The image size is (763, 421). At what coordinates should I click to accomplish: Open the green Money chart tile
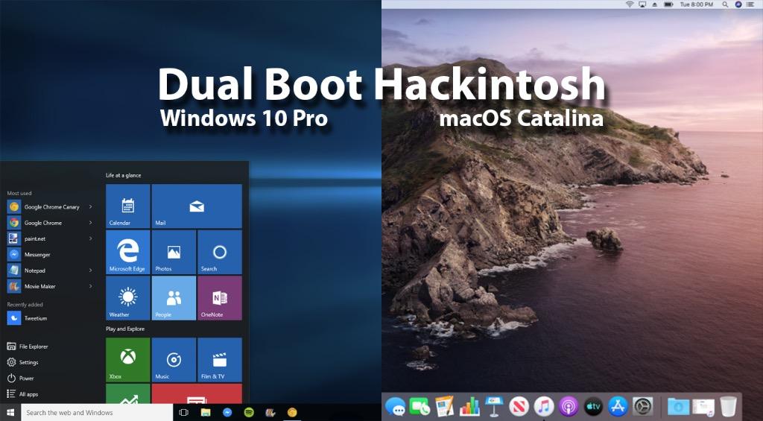pyautogui.click(x=127, y=393)
